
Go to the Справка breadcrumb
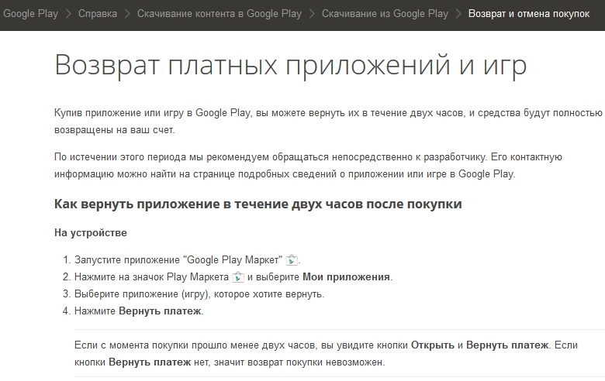tap(98, 14)
